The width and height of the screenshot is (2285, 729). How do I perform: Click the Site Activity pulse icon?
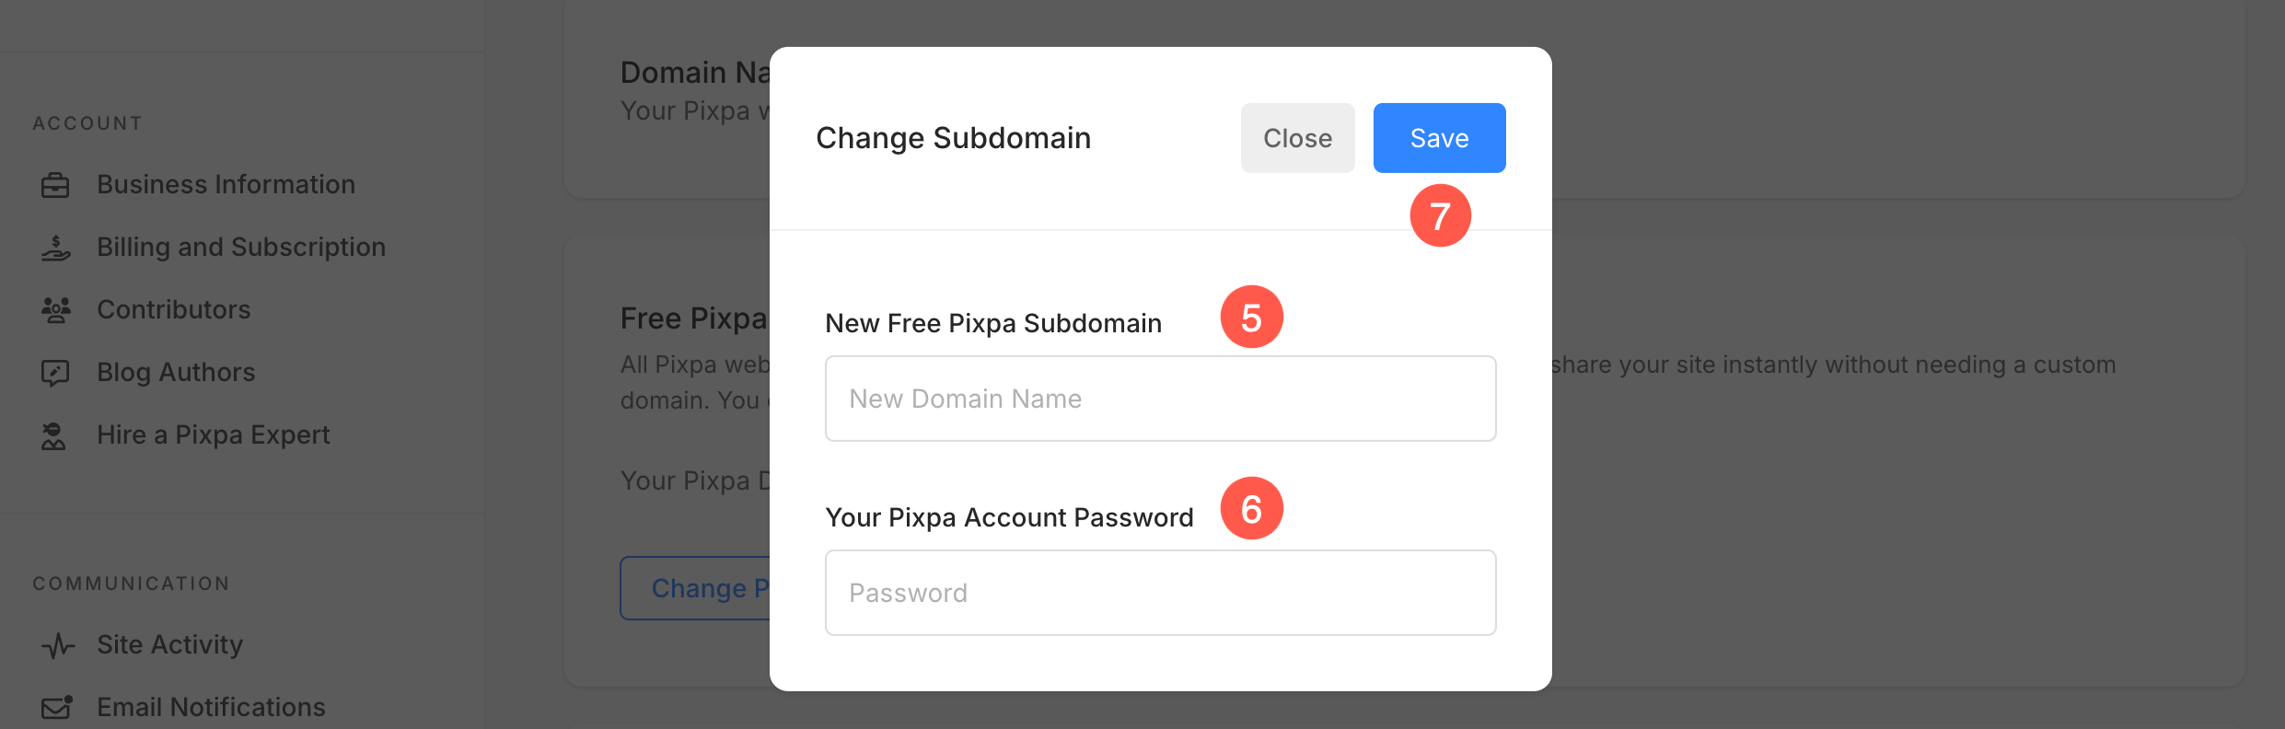tap(57, 645)
